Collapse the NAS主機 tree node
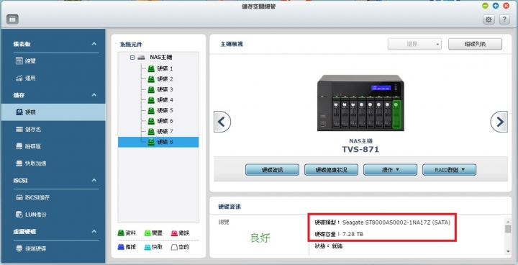The height and width of the screenshot is (265, 518). tap(132, 58)
